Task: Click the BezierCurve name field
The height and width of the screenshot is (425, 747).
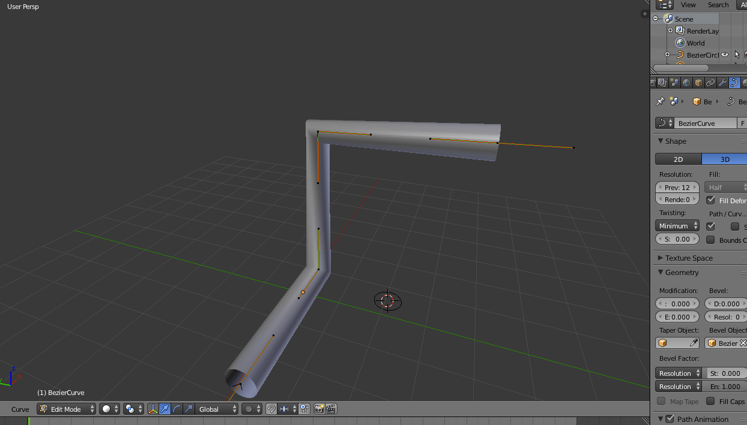Action: pos(700,123)
